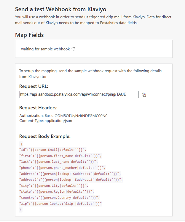Click the Content-Type application/json line
This screenshot has width=185, height=222.
pos(46,120)
